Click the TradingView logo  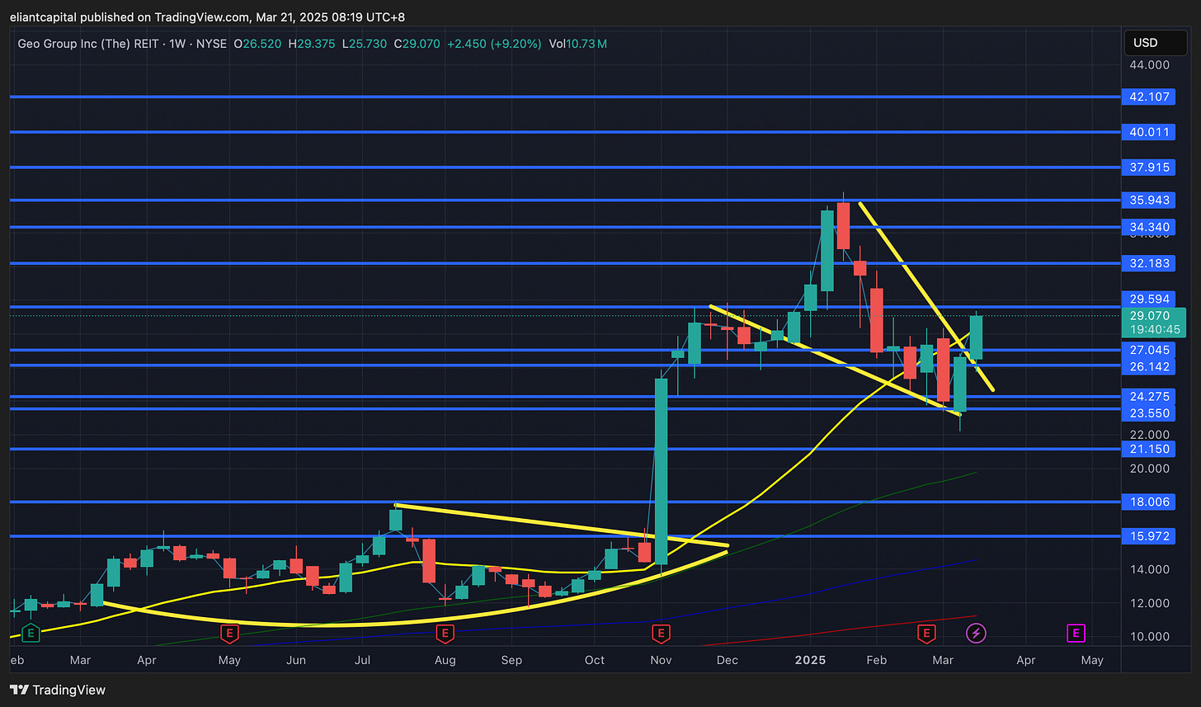coord(59,690)
